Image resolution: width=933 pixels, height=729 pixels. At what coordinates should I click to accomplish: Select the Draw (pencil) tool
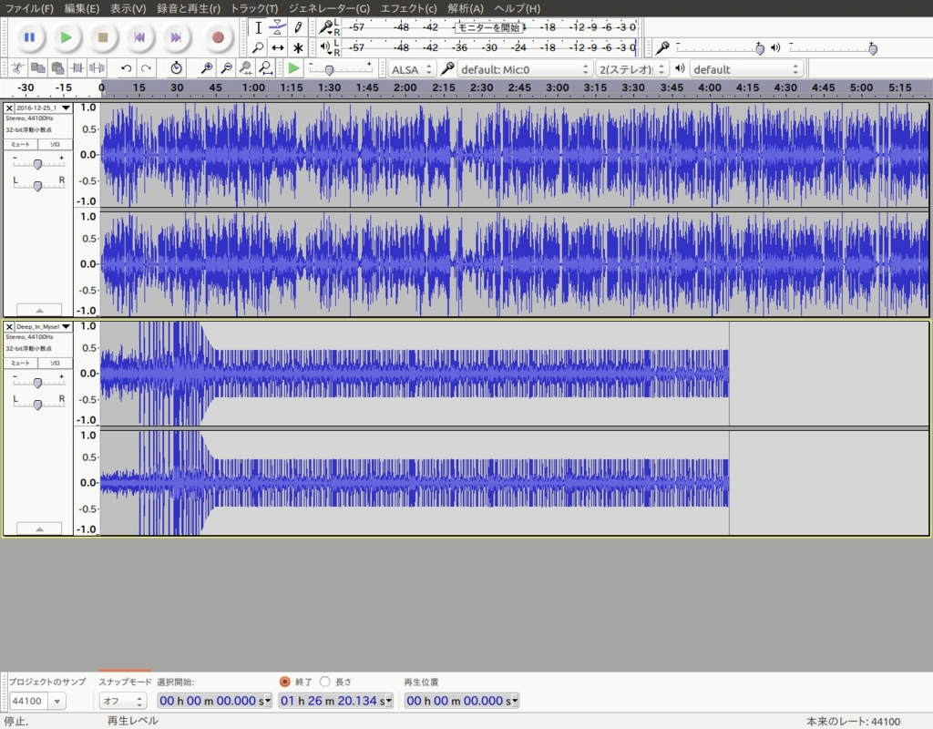pos(298,27)
